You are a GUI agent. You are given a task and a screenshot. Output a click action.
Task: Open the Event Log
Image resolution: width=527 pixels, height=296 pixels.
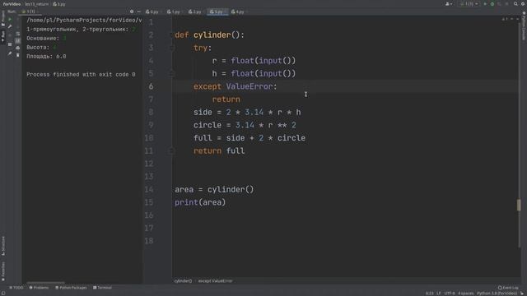pyautogui.click(x=508, y=288)
